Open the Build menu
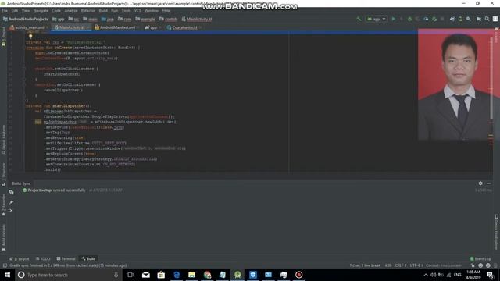This screenshot has height=281, width=500. (x=103, y=11)
